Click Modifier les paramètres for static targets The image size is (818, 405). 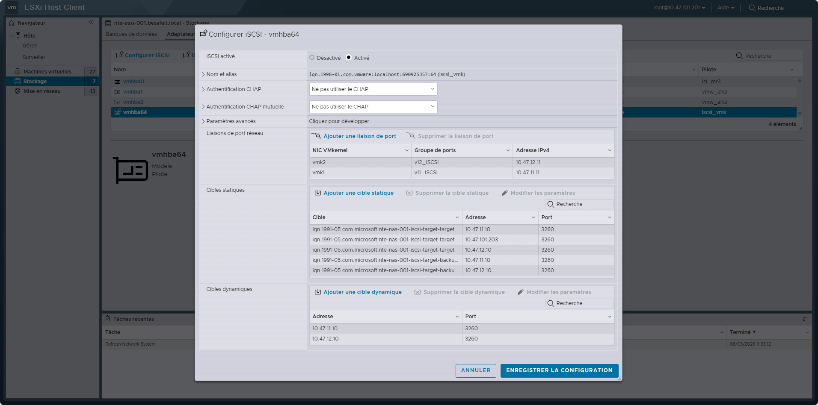click(542, 193)
